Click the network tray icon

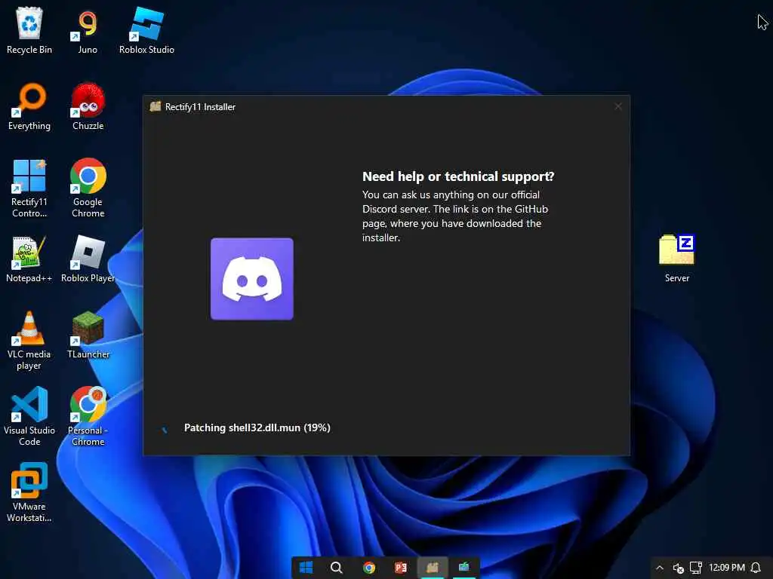[x=695, y=568]
